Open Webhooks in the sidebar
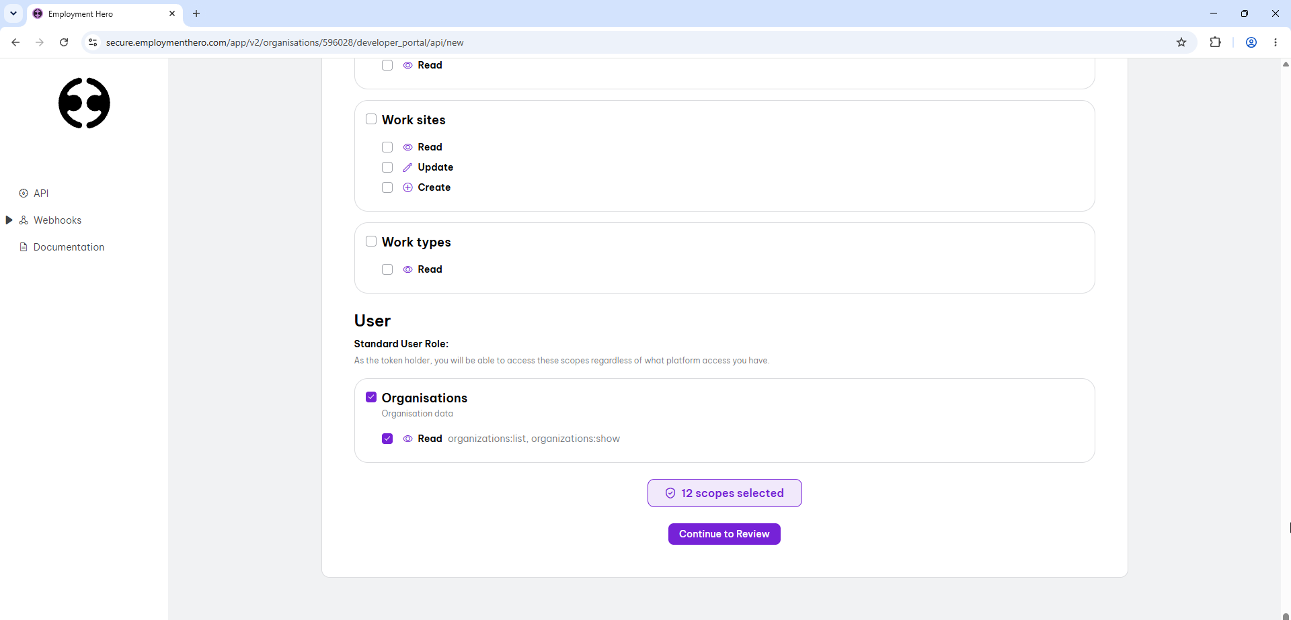Screen dimensions: 1291x620 [58, 220]
